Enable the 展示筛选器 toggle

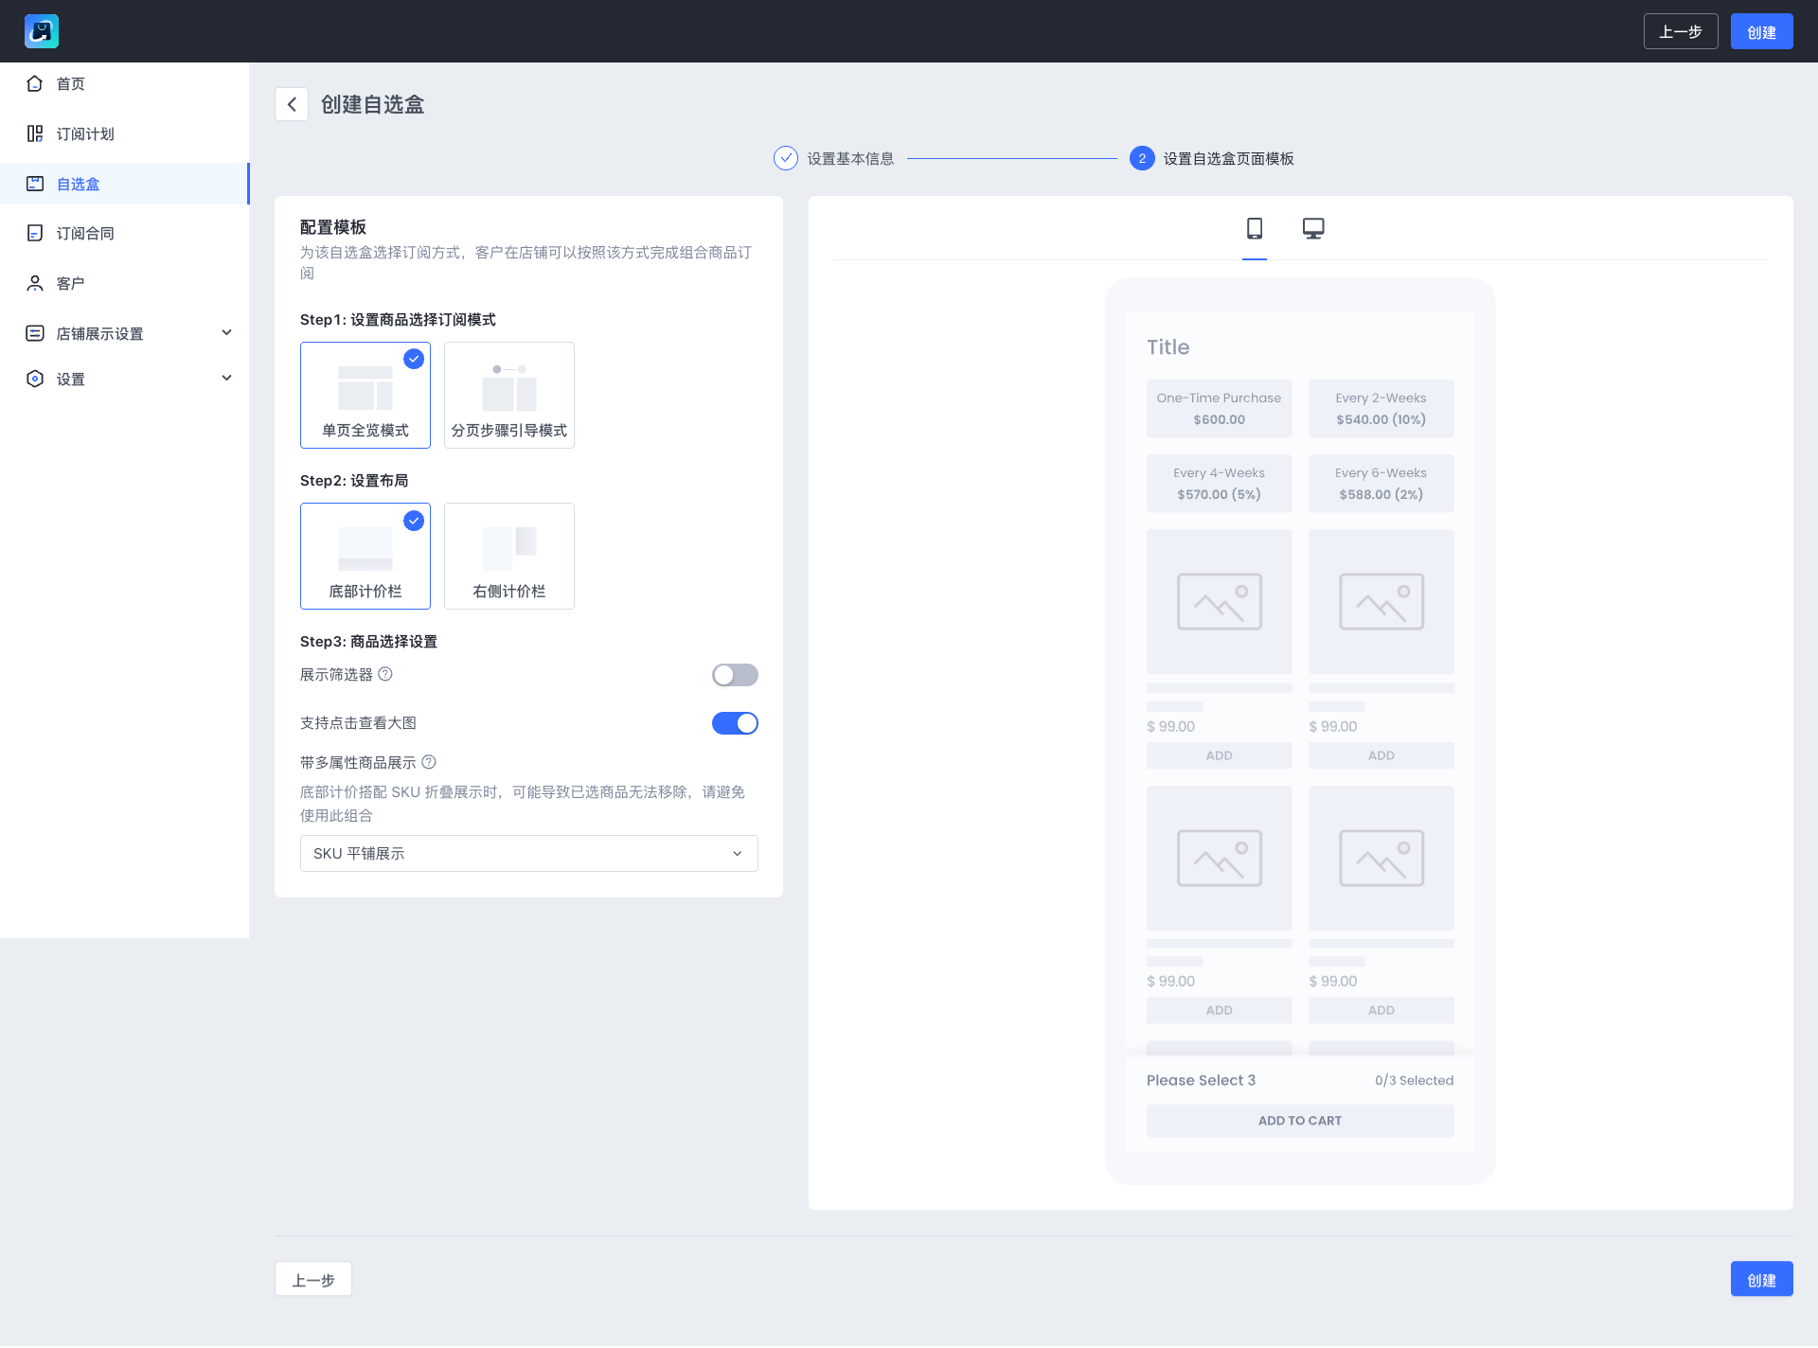735,675
